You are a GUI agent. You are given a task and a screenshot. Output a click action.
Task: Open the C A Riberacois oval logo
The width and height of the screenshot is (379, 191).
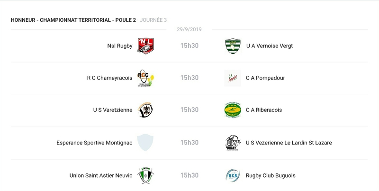pyautogui.click(x=233, y=110)
